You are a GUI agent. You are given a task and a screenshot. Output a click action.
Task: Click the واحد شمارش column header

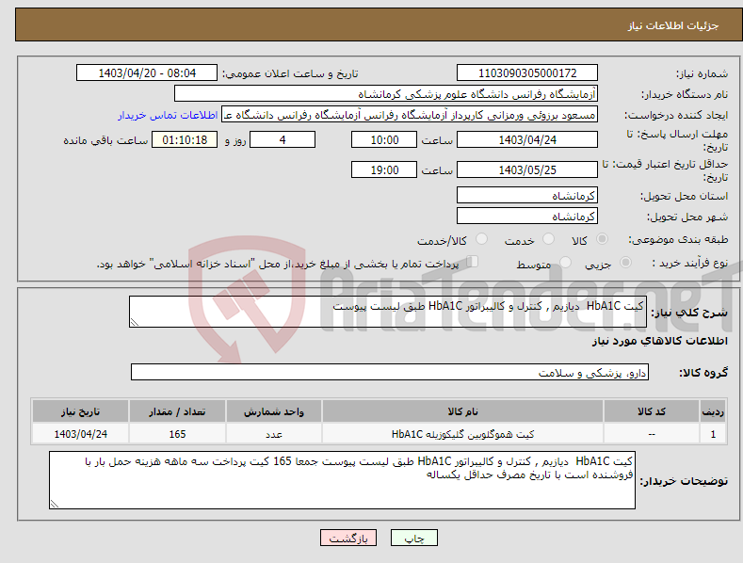(274, 411)
